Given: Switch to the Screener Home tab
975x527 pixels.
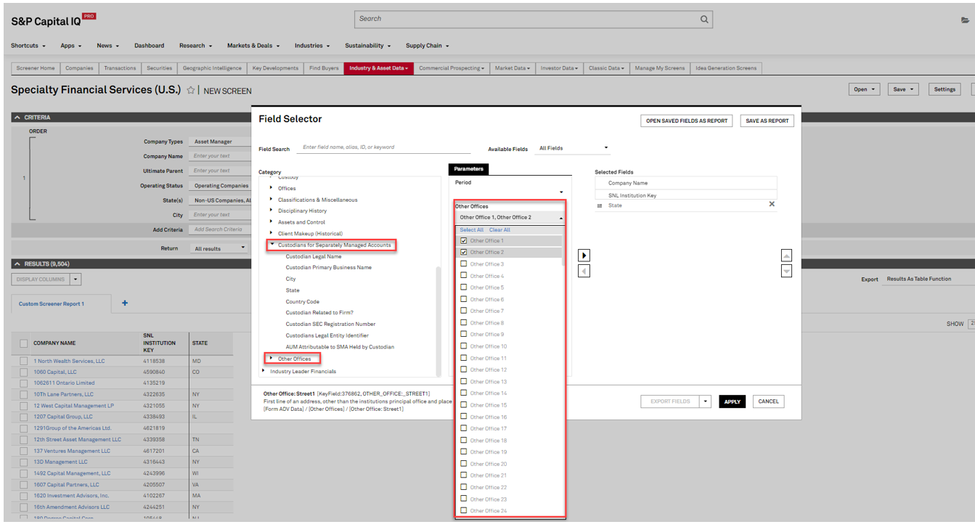Looking at the screenshot, I should click(x=36, y=68).
